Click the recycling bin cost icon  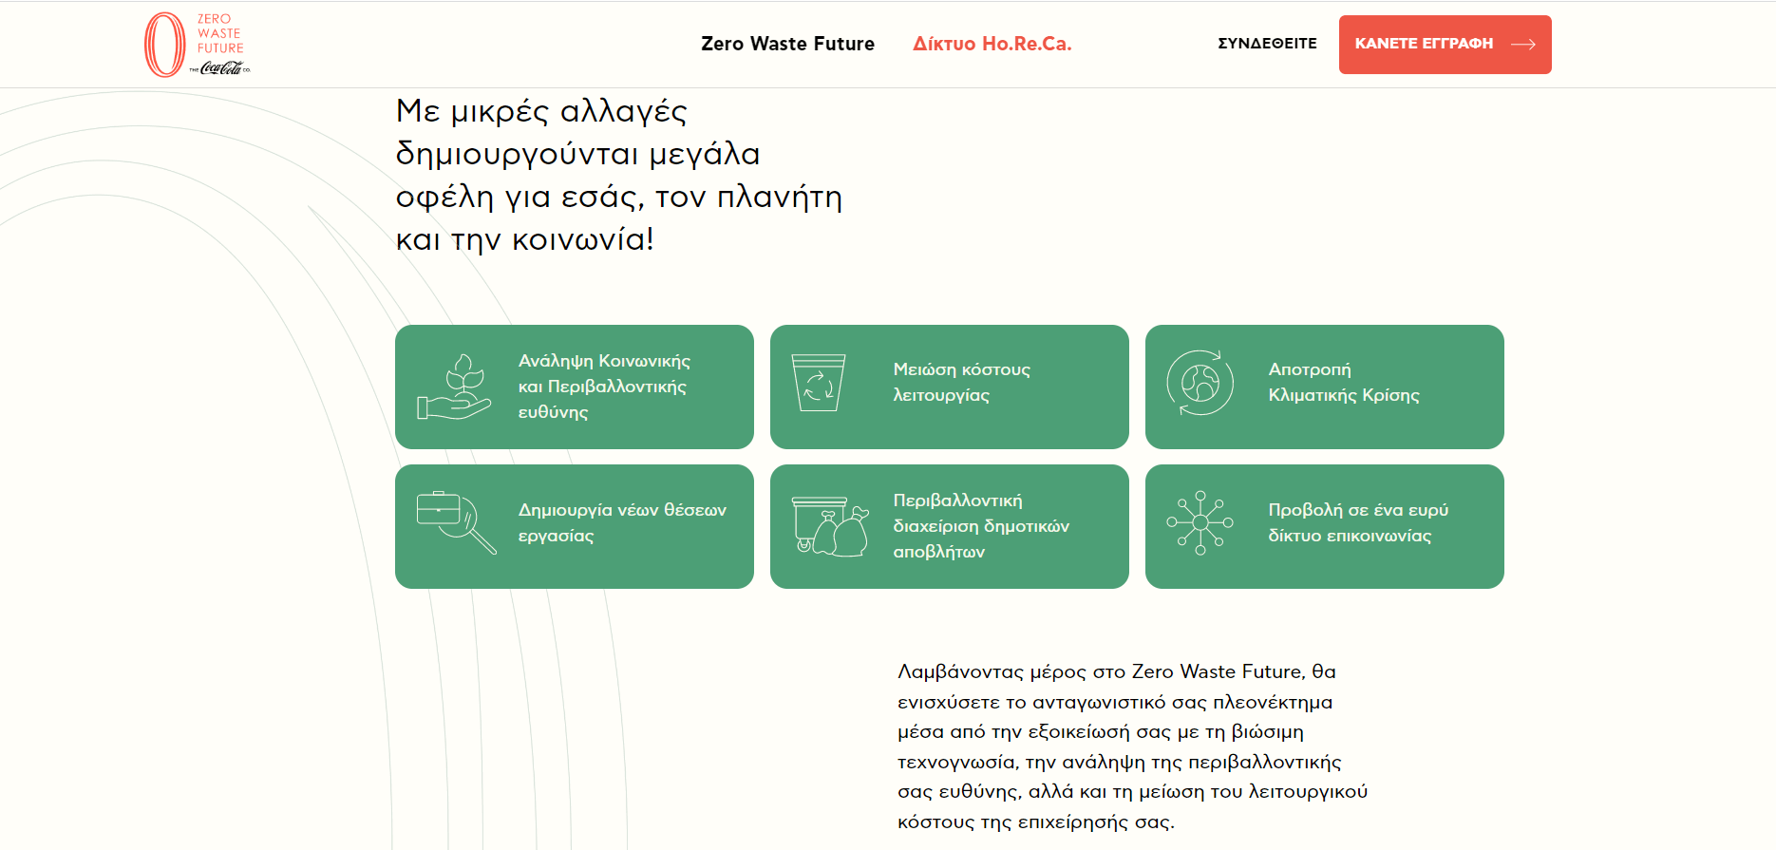coord(819,383)
